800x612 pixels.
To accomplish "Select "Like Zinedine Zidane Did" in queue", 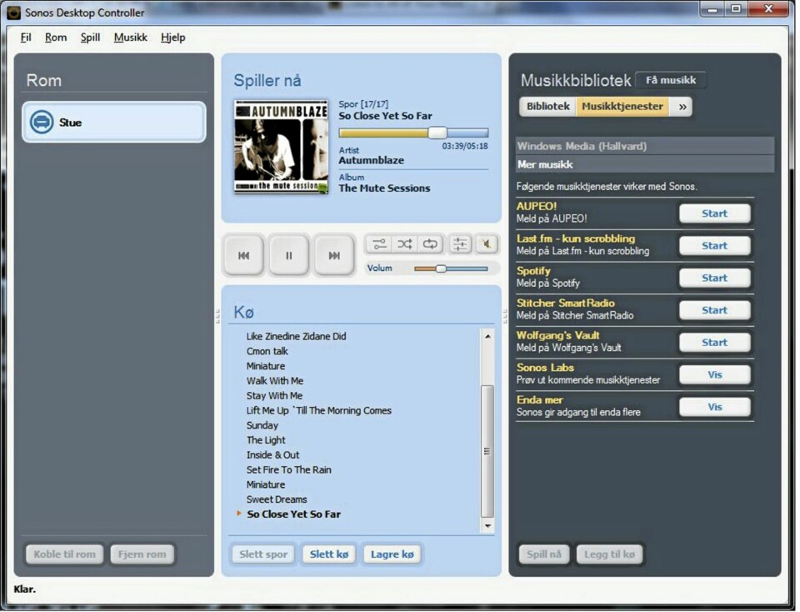I will pos(297,336).
